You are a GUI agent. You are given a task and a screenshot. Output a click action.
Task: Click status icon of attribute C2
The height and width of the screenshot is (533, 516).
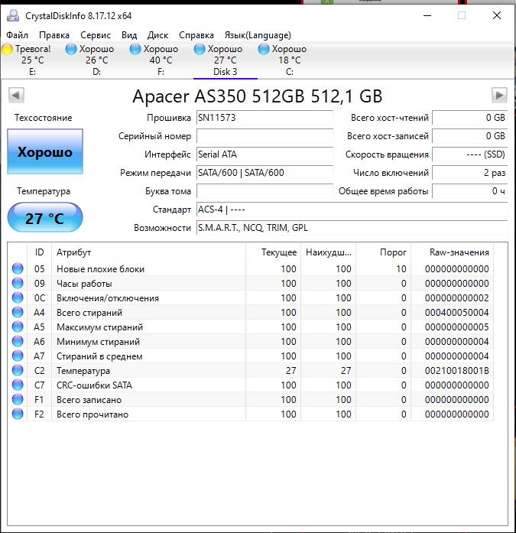tap(18, 371)
